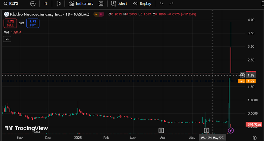Viewport: 264px width, 141px height.
Task: Redo the last chart action
Action: [172, 3]
